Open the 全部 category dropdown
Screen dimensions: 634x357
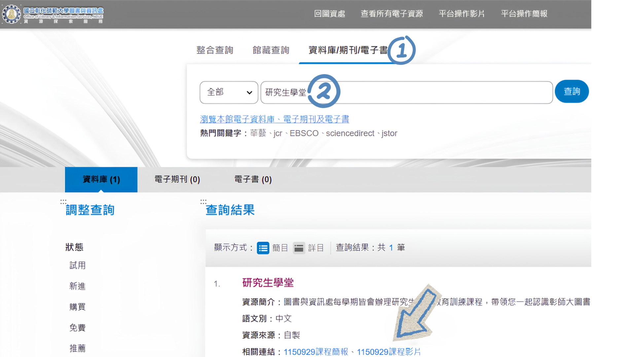point(229,92)
